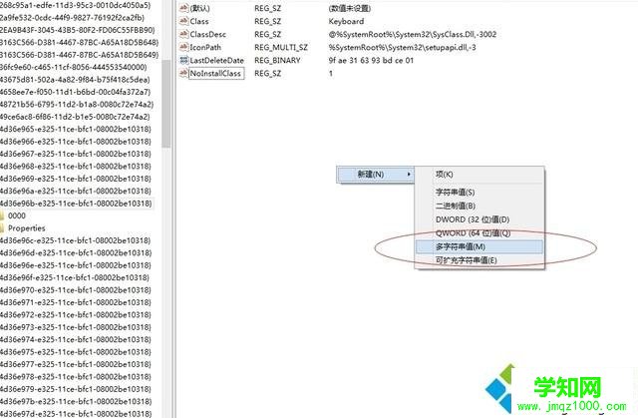Select key 48721b56-6795-11d2-b1a8-0080c72e74a2
The image size is (638, 418).
(x=77, y=104)
